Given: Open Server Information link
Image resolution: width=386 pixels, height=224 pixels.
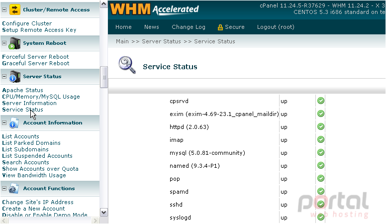Looking at the screenshot, I should [29, 103].
